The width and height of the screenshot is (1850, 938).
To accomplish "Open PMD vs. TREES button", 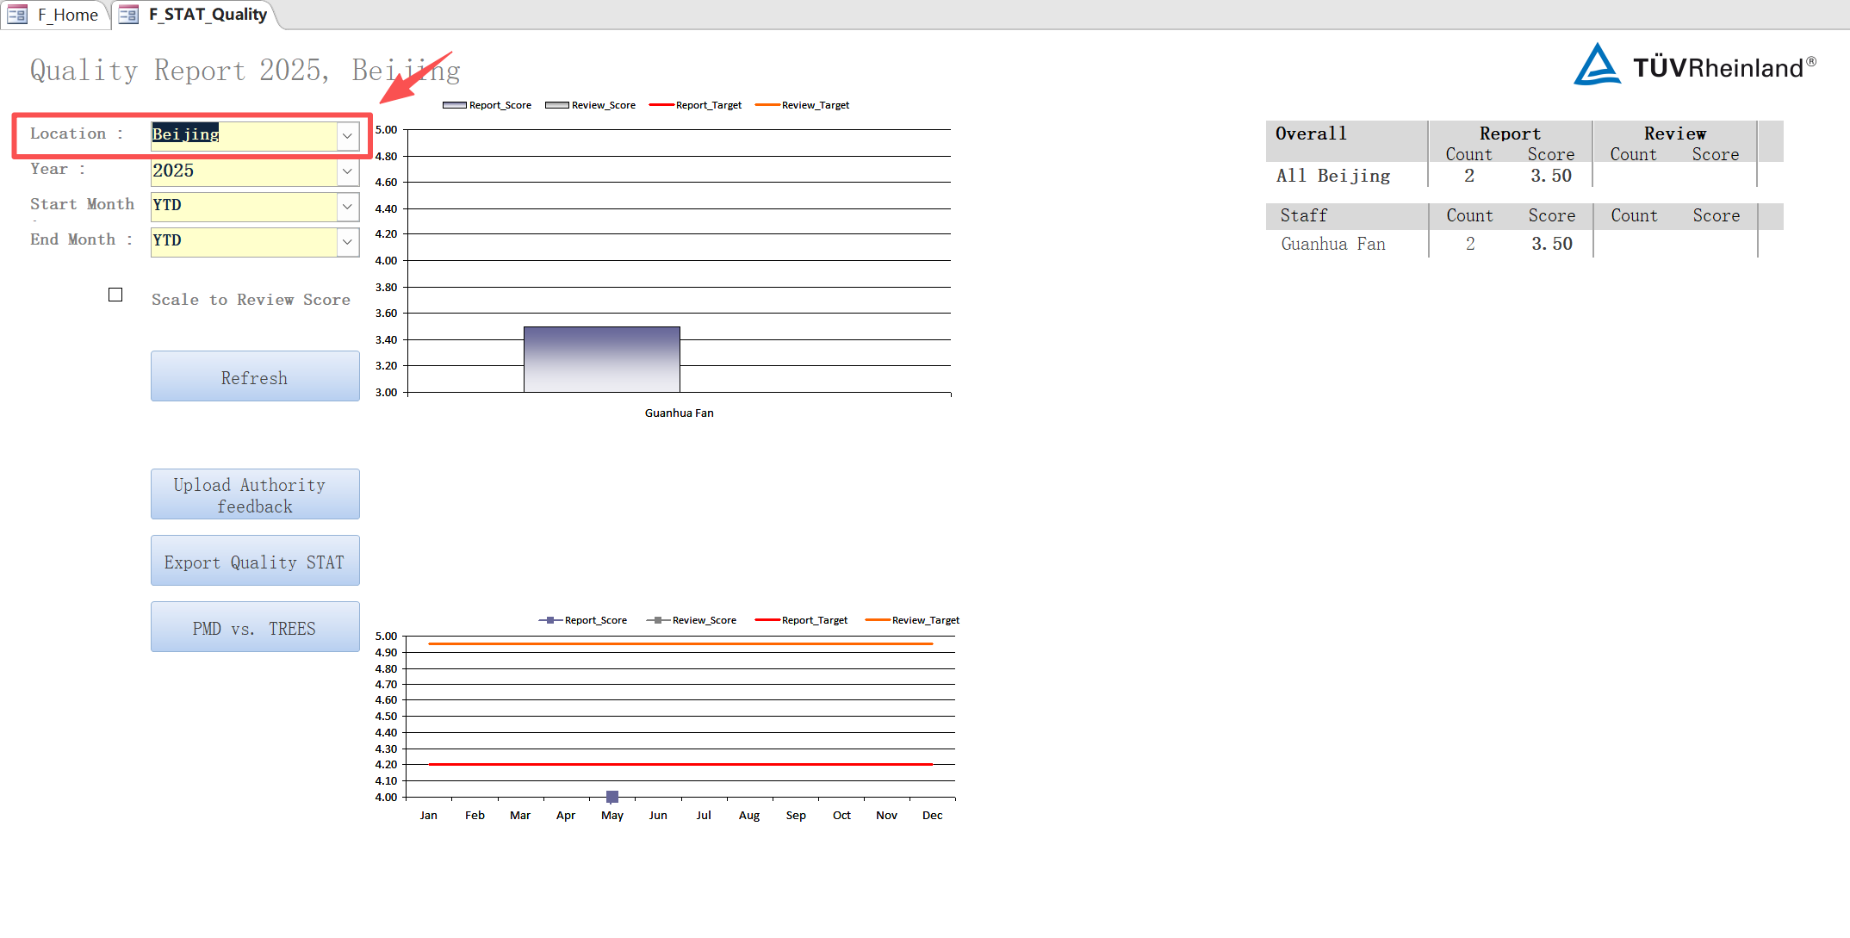I will [x=255, y=627].
